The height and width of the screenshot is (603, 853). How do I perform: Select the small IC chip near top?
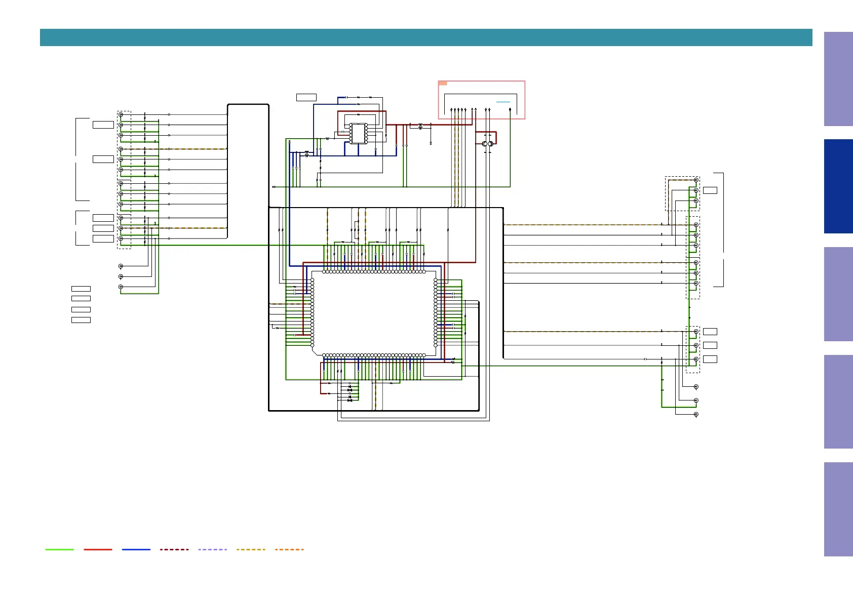point(359,133)
